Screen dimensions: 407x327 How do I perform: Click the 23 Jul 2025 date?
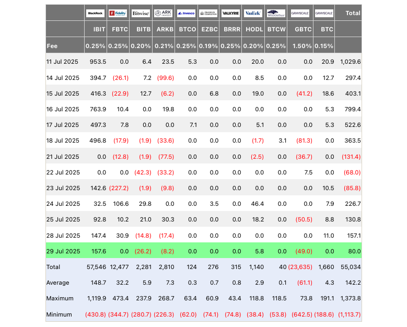[63, 188]
